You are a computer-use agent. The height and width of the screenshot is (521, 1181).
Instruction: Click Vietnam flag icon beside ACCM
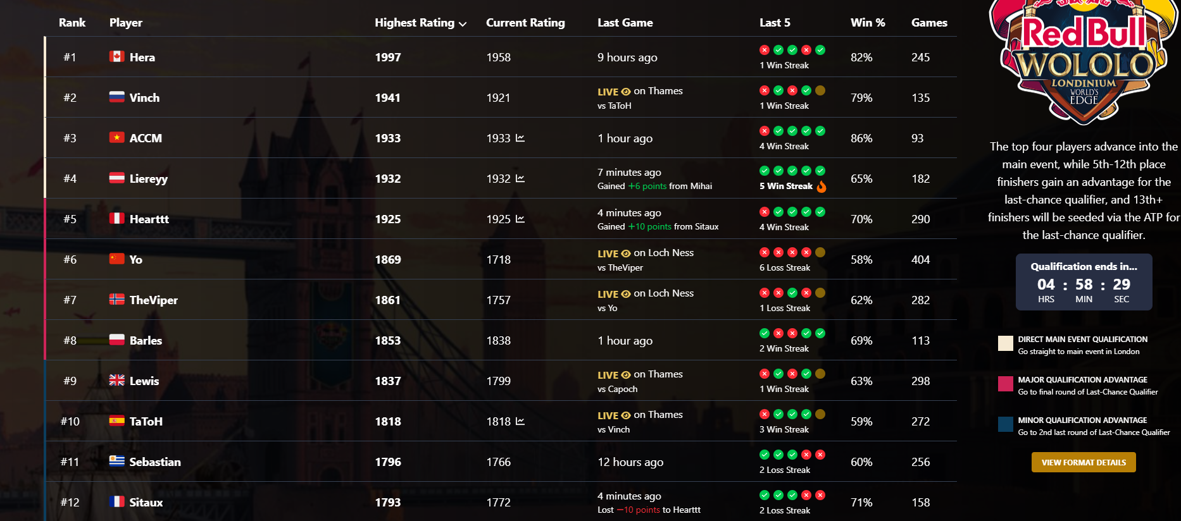116,137
